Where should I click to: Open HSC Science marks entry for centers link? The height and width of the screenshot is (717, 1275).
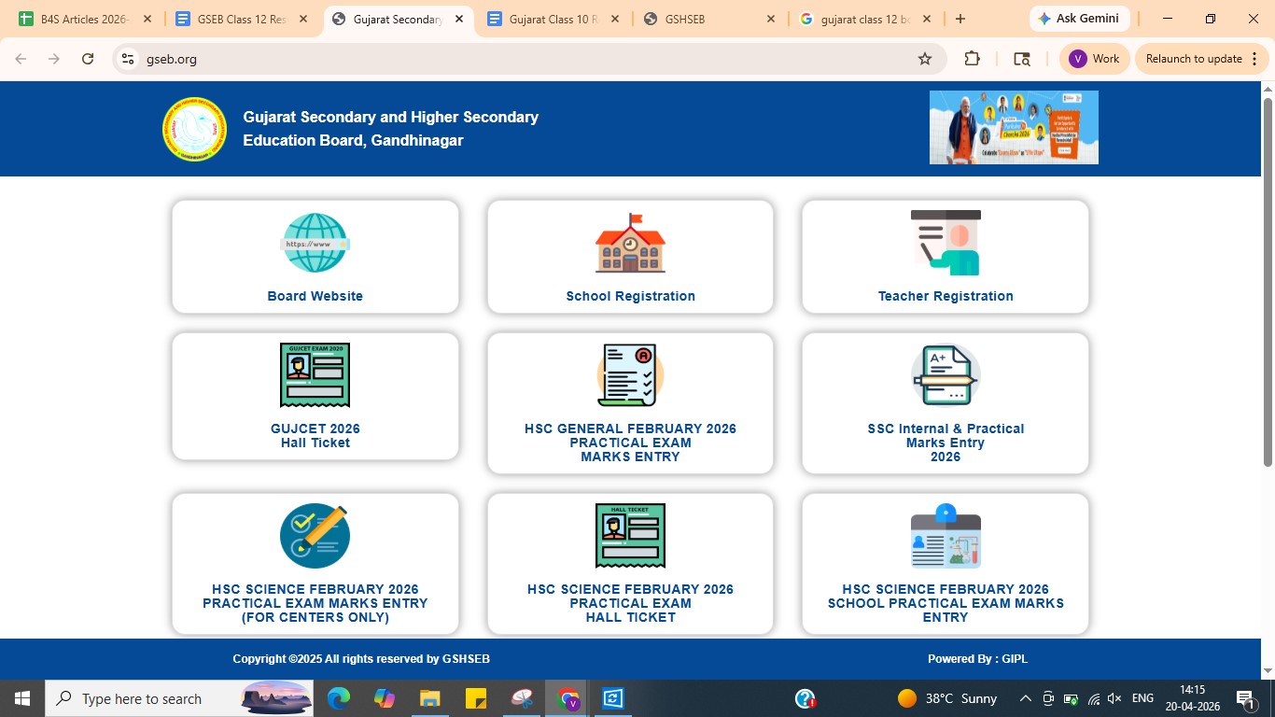point(315,603)
